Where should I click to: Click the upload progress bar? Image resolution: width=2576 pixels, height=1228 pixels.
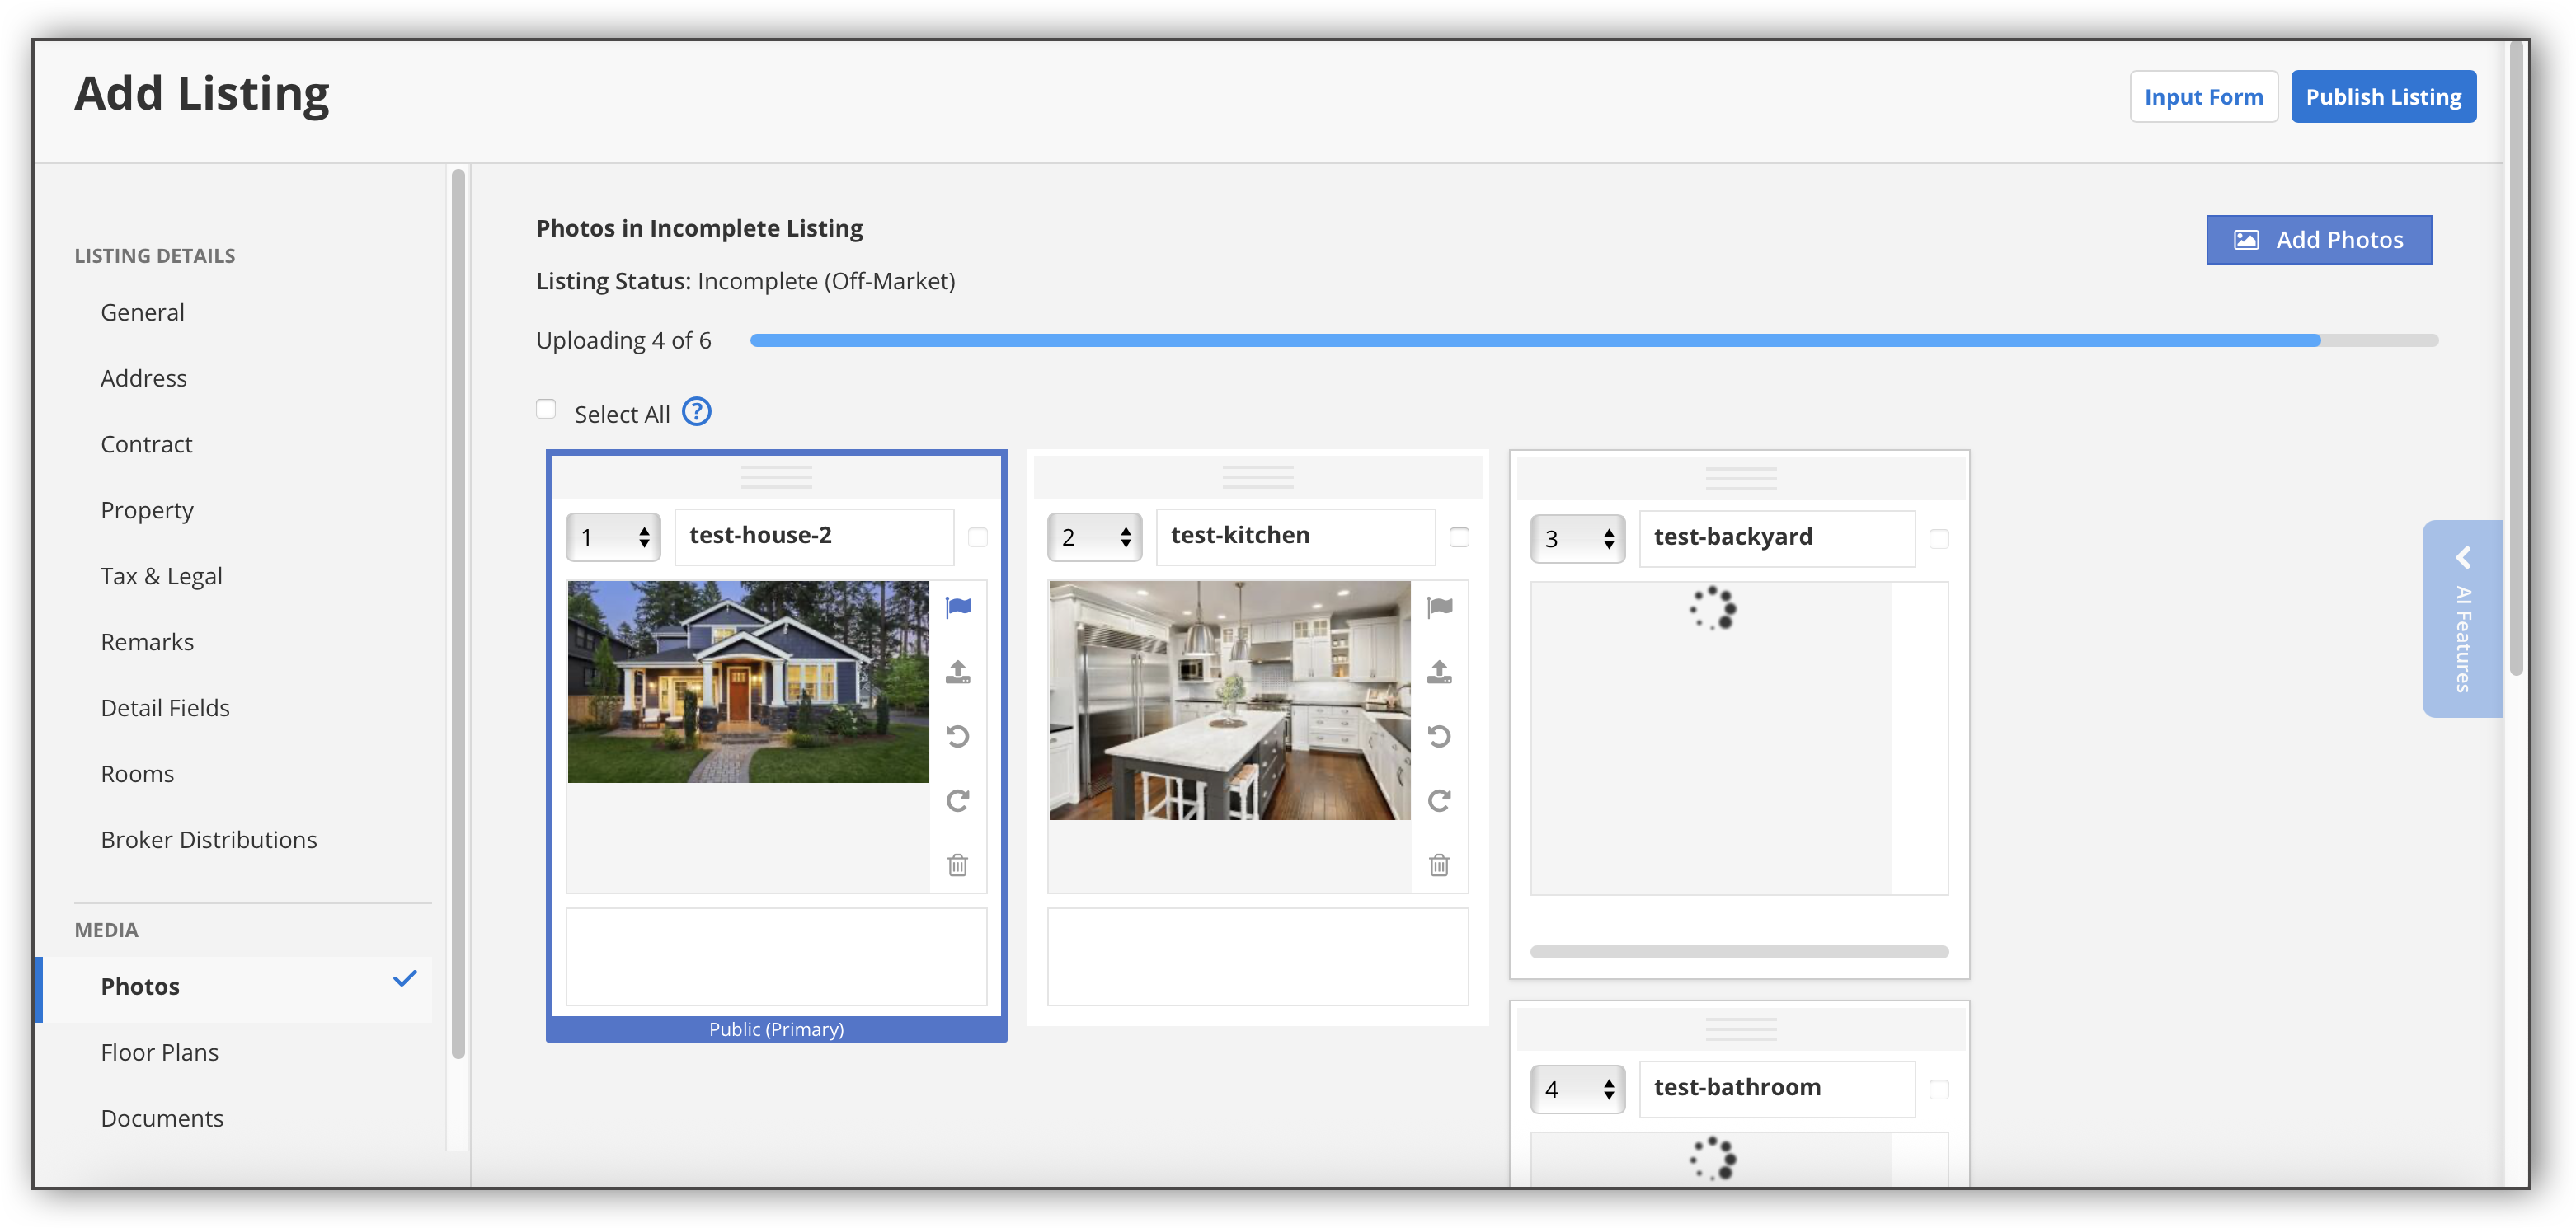1593,340
